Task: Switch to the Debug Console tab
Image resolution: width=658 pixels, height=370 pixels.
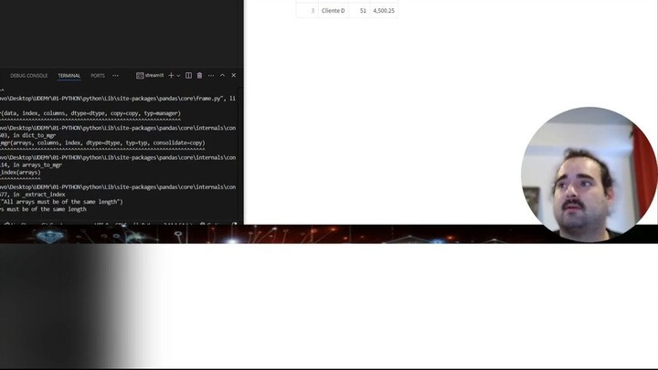Action: point(28,76)
